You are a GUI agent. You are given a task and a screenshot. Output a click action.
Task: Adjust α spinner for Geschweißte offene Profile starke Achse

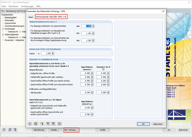coord(92,81)
